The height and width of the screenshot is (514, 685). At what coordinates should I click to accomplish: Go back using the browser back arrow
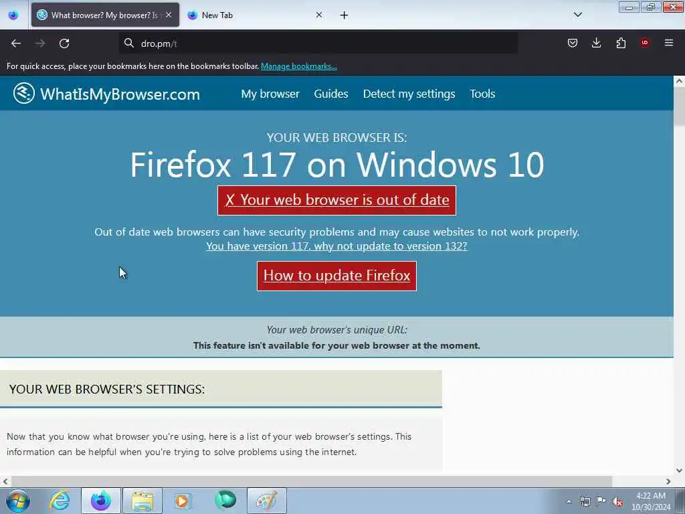click(16, 44)
